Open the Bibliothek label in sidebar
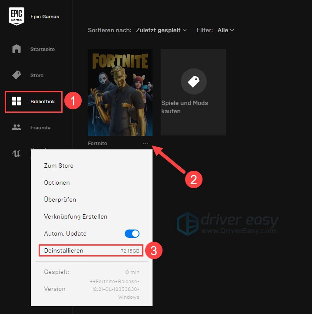Image resolution: width=312 pixels, height=314 pixels. coord(43,101)
